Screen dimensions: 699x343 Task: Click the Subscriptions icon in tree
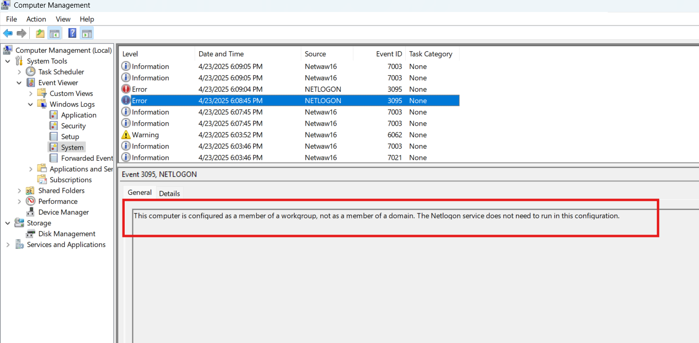pyautogui.click(x=42, y=179)
